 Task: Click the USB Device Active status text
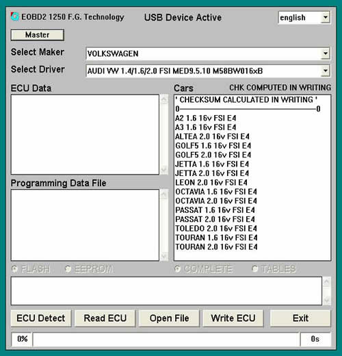point(183,18)
